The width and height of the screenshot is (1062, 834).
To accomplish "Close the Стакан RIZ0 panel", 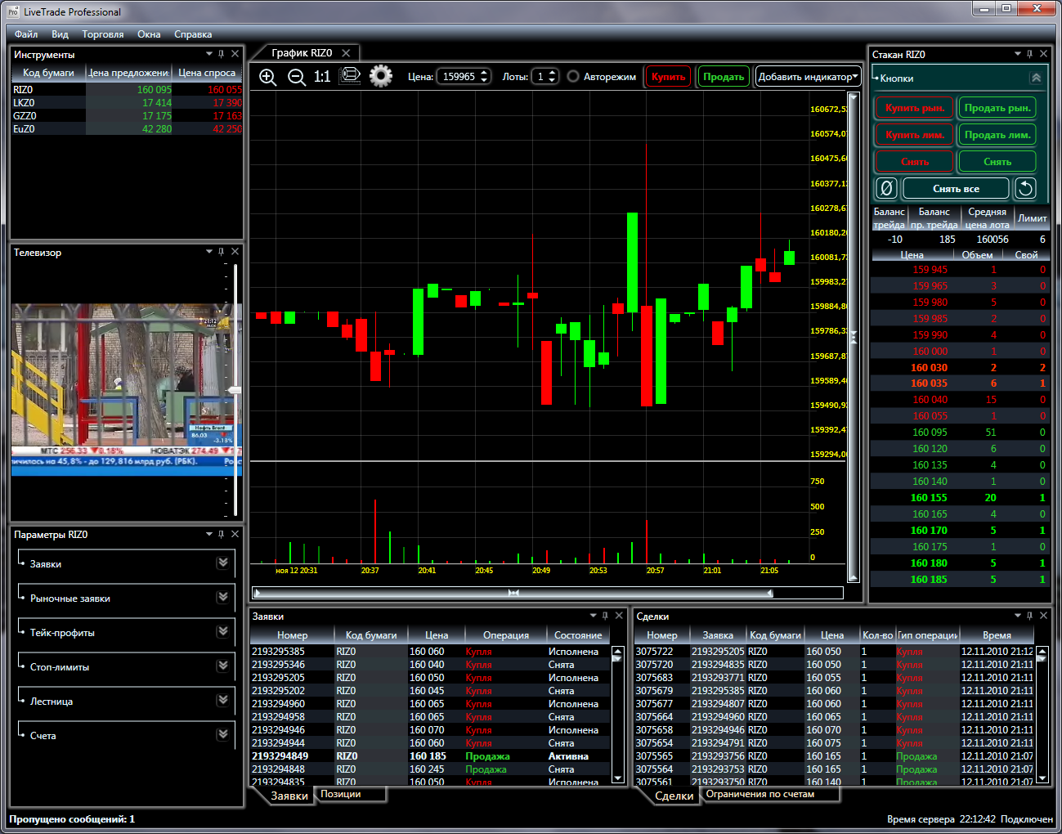I will click(x=1044, y=54).
